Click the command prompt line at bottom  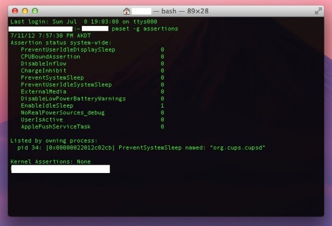[60, 169]
